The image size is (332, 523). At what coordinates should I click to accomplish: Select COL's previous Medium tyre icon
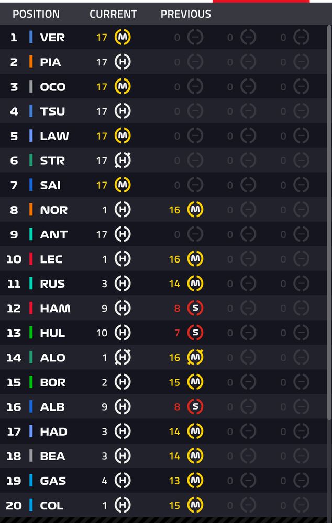196,505
